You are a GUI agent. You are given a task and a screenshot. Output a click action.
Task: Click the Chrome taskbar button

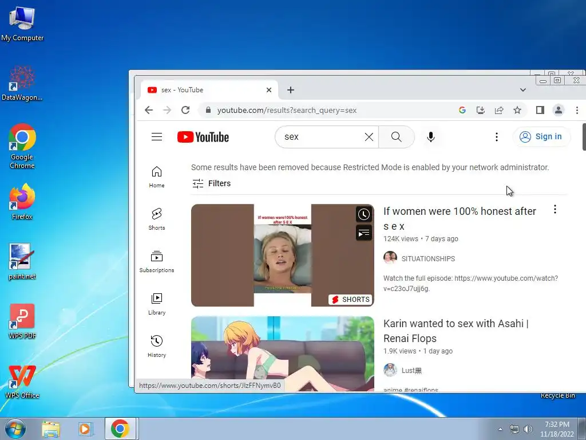click(x=120, y=429)
